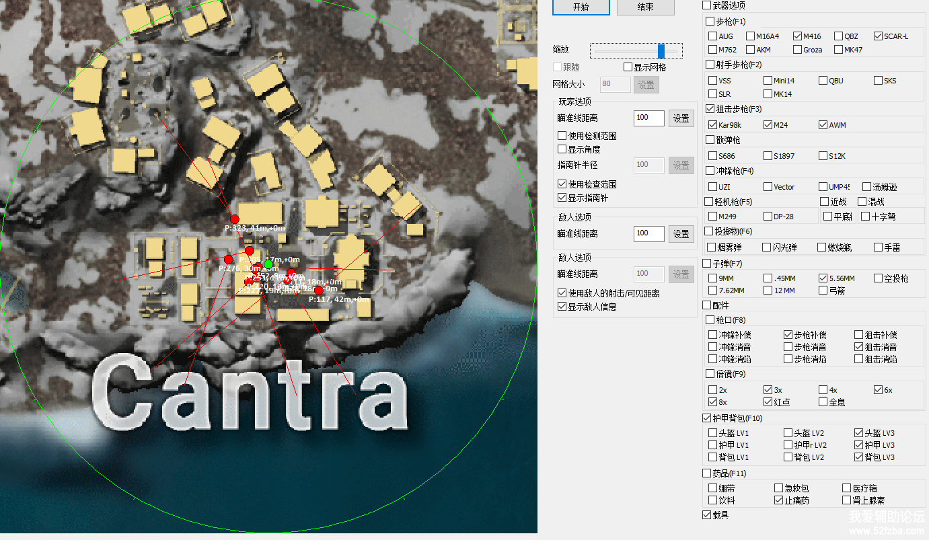Check the 空投枪 checkbox
The image size is (929, 540).
878,278
